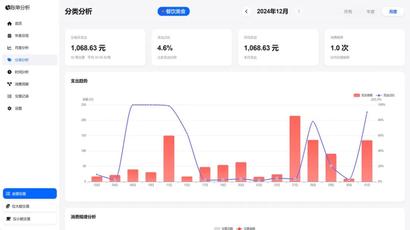Toggle 交易次数 legend in lower chart
Screen dimensions: 410x230
tap(224, 228)
